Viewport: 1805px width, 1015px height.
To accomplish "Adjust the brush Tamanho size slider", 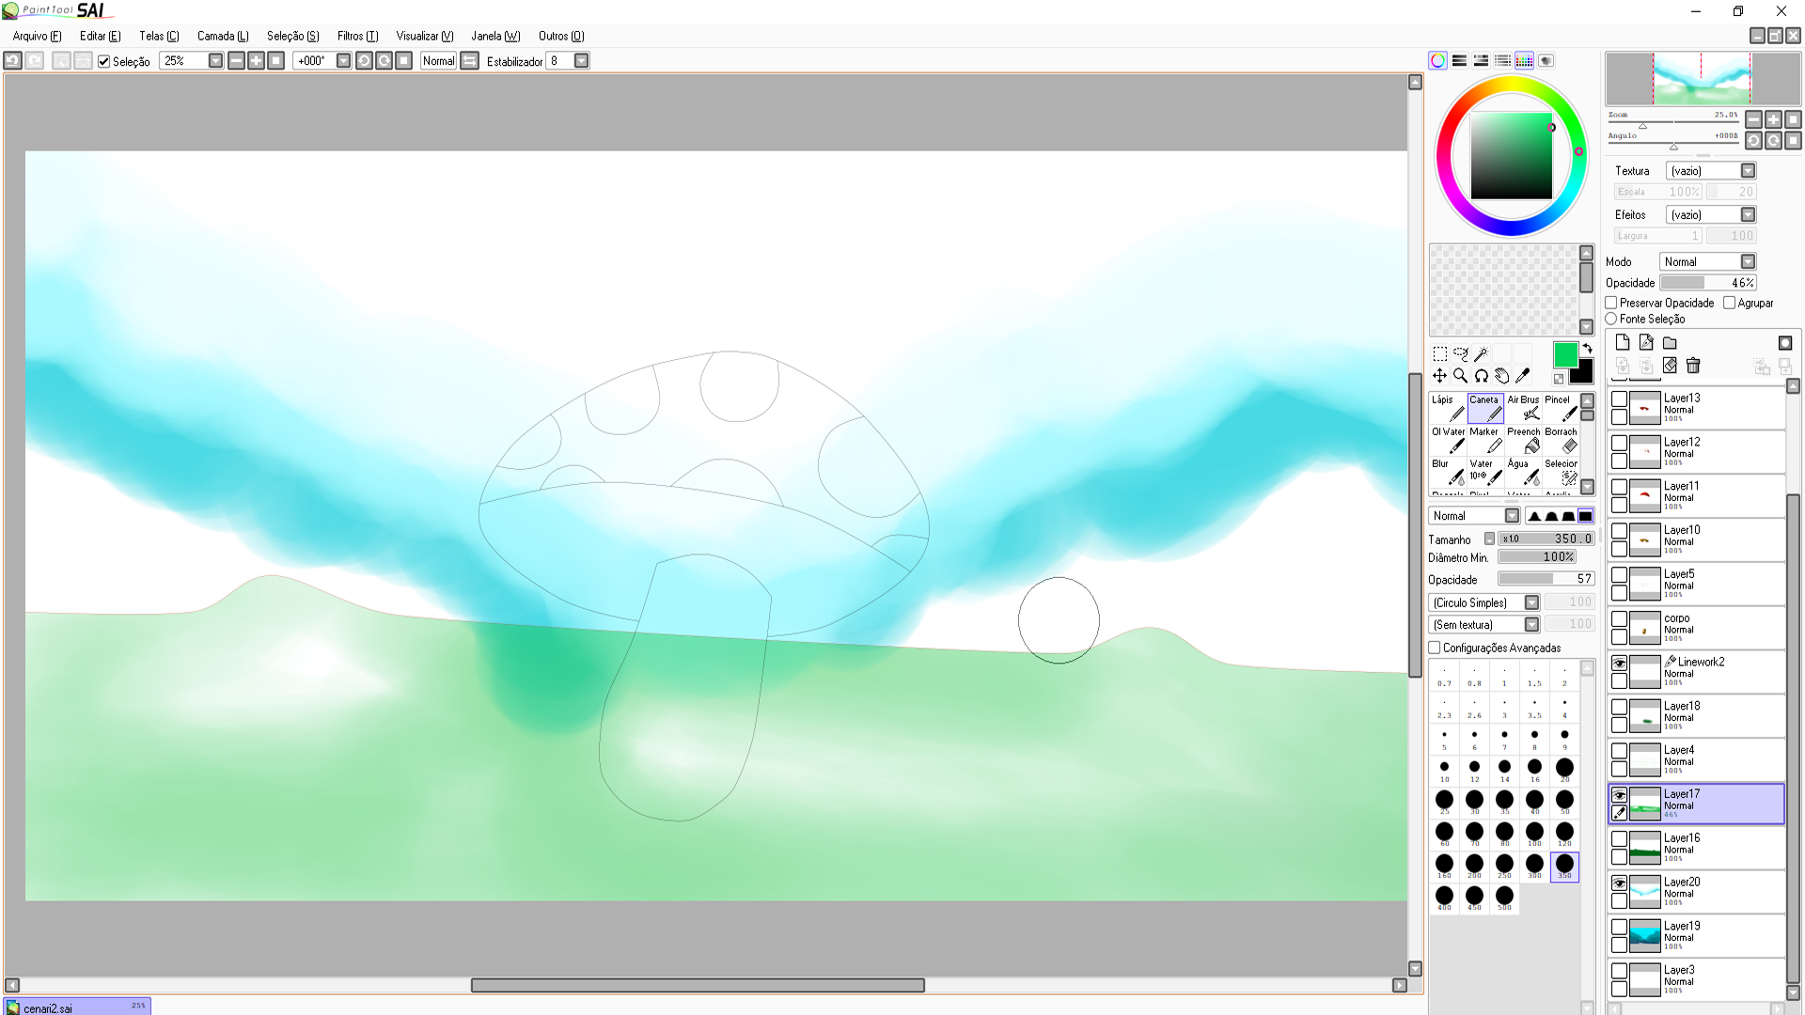I will point(1546,539).
